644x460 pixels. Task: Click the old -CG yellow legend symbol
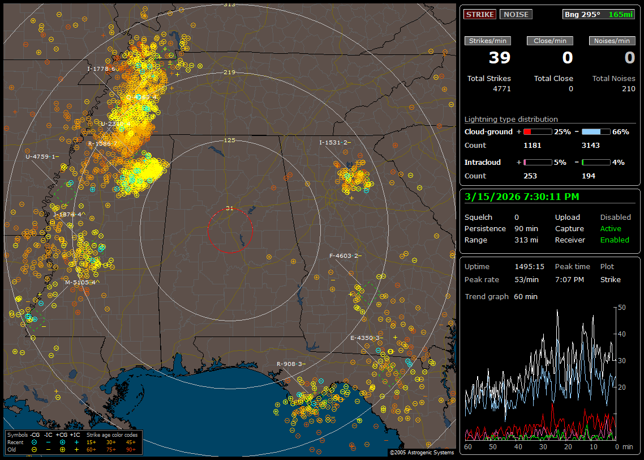click(34, 449)
